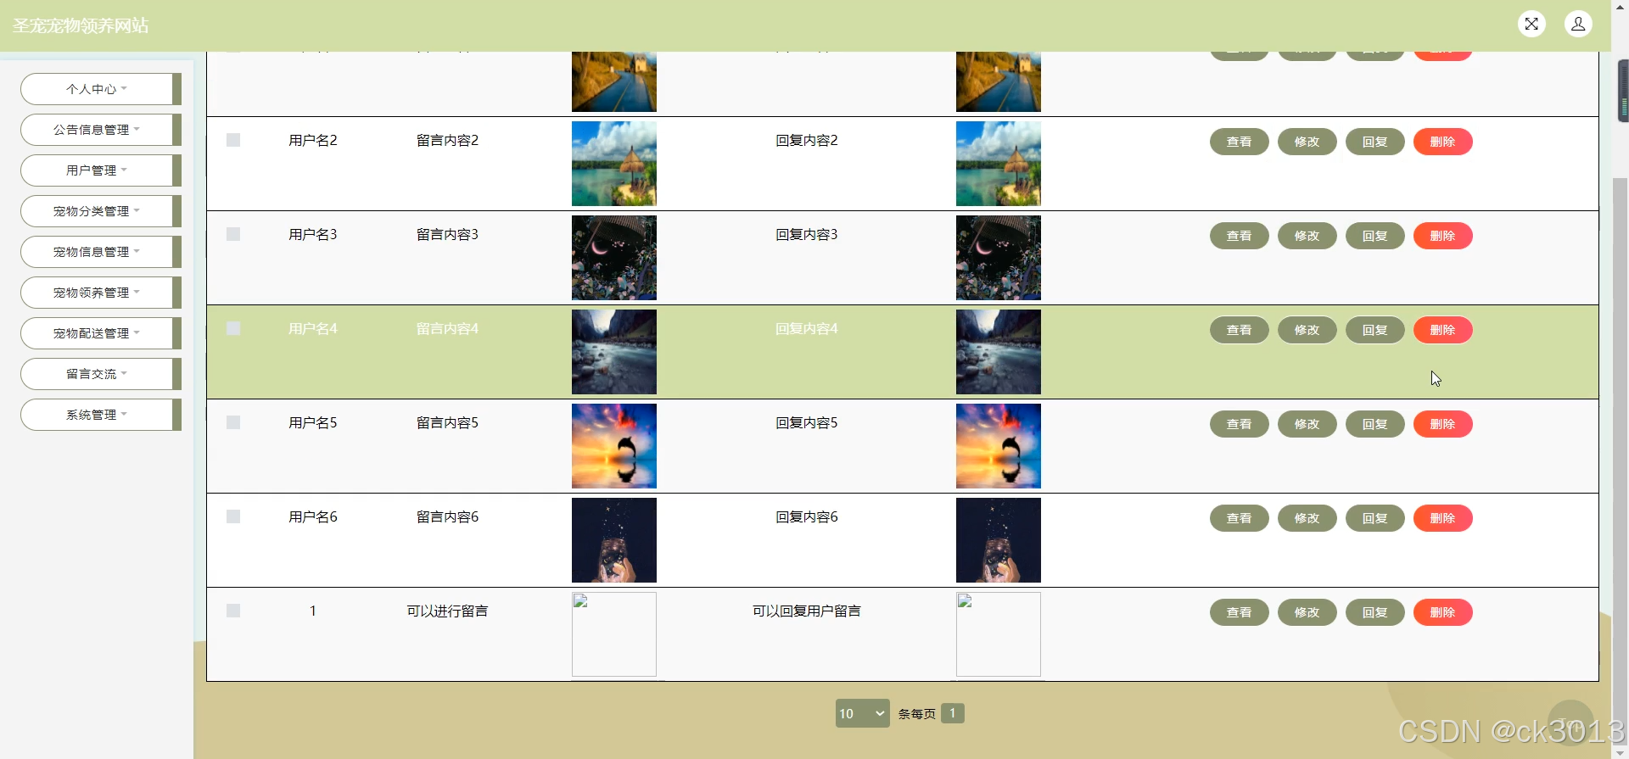Click 回复 in 用户名4 row
This screenshot has height=759, width=1629.
[1374, 330]
